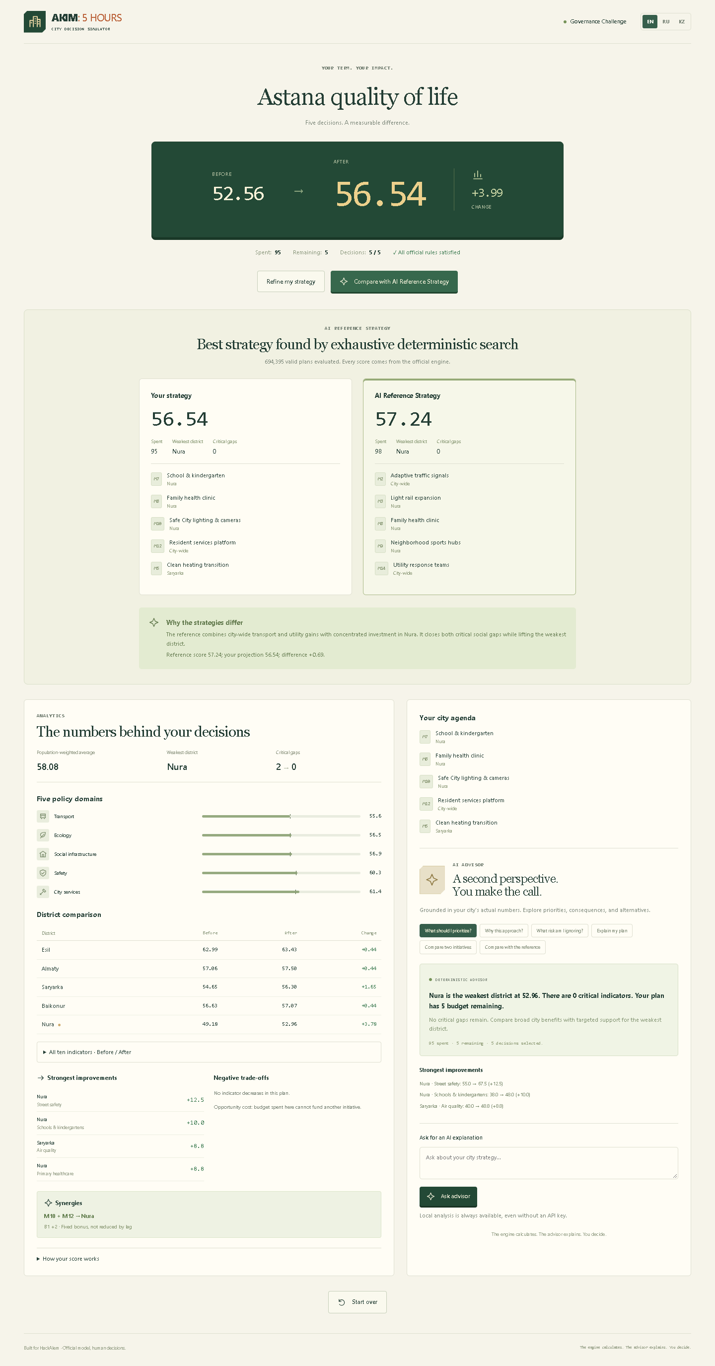Focus the 'Ask about your city strategy' field
Viewport: 715px width, 1366px height.
click(x=549, y=1163)
